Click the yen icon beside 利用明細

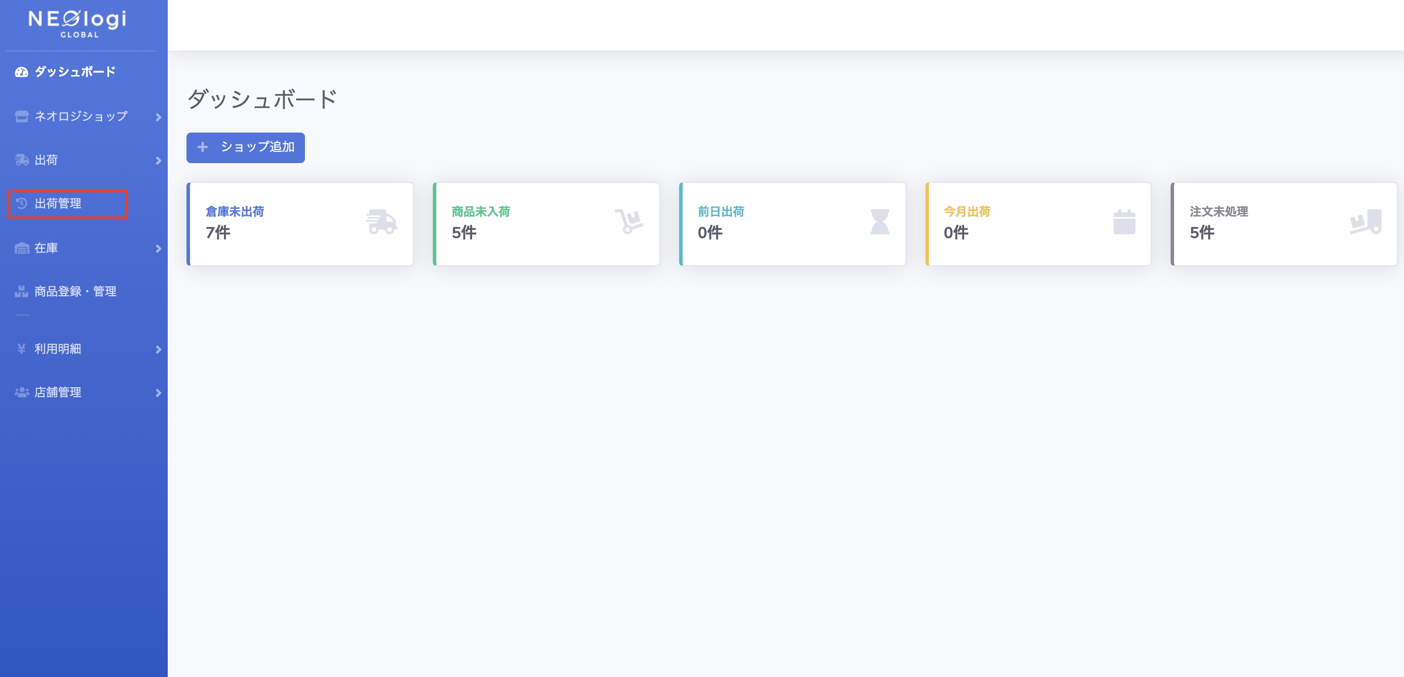click(22, 349)
